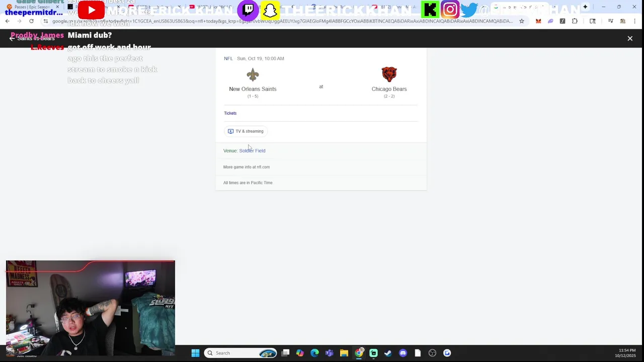Open Microsoft Edge from the taskbar
The width and height of the screenshot is (644, 362).
(314, 353)
